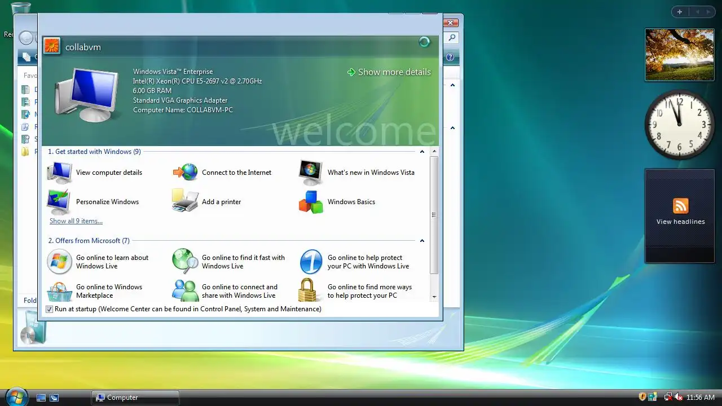Click the '1. Get started with Windows (9)' heading
The height and width of the screenshot is (406, 722).
pyautogui.click(x=94, y=152)
